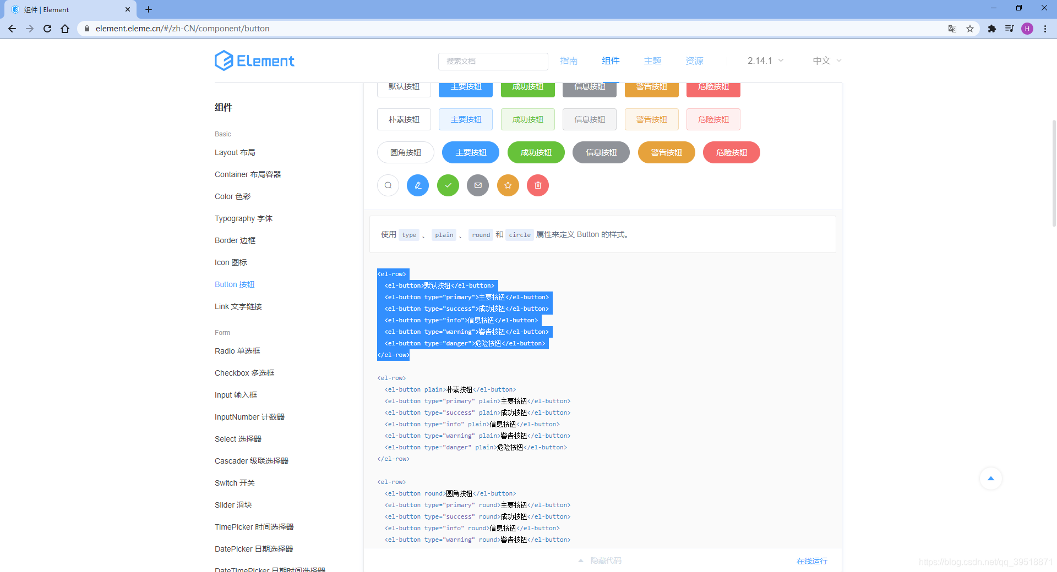This screenshot has width=1057, height=572.
Task: Open Color 色彩 in sidebar
Action: [x=232, y=196]
